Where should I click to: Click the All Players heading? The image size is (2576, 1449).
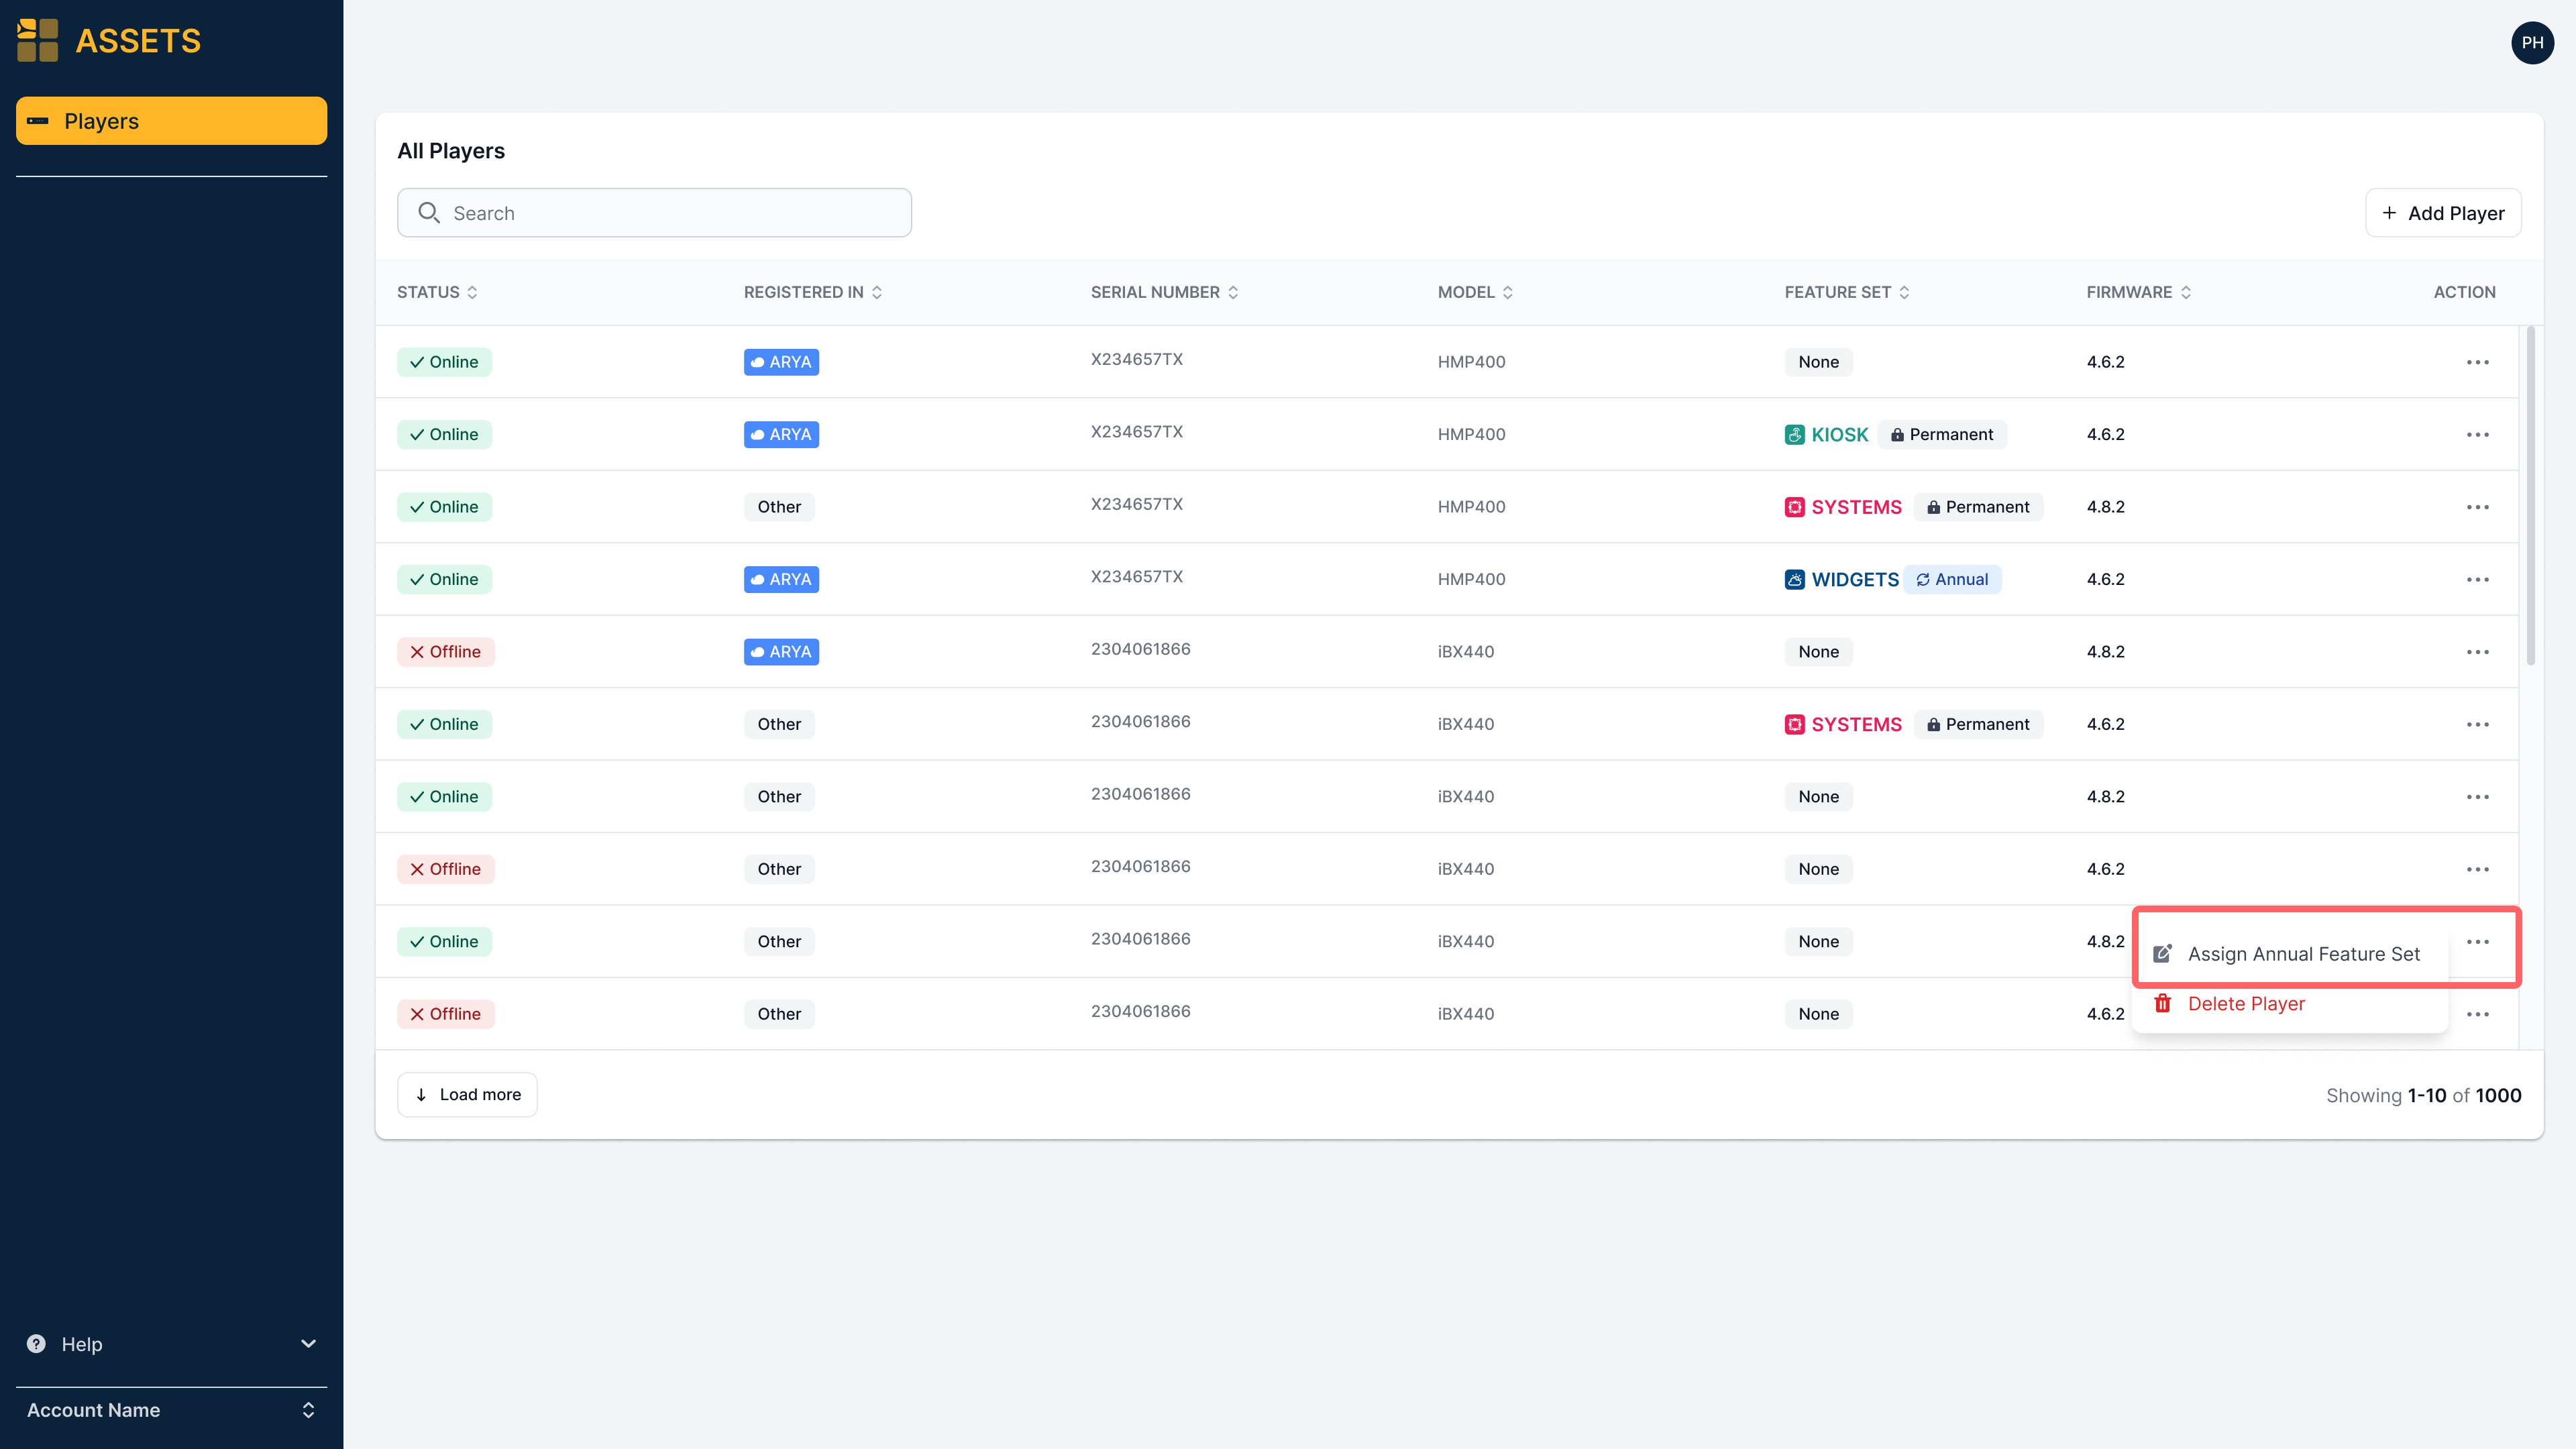tap(451, 151)
